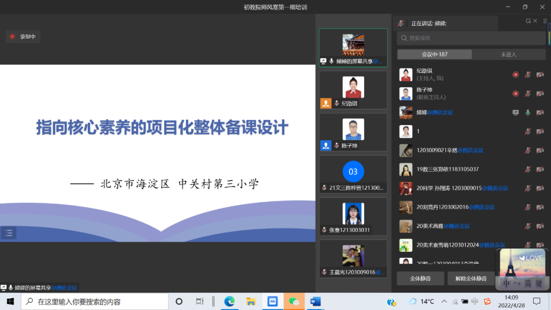This screenshot has height=310, width=551.
Task: Toggle microphone for 20科学 孙翔涛
Action: pos(528,188)
